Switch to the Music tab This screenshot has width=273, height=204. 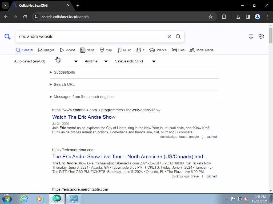[x=124, y=50]
